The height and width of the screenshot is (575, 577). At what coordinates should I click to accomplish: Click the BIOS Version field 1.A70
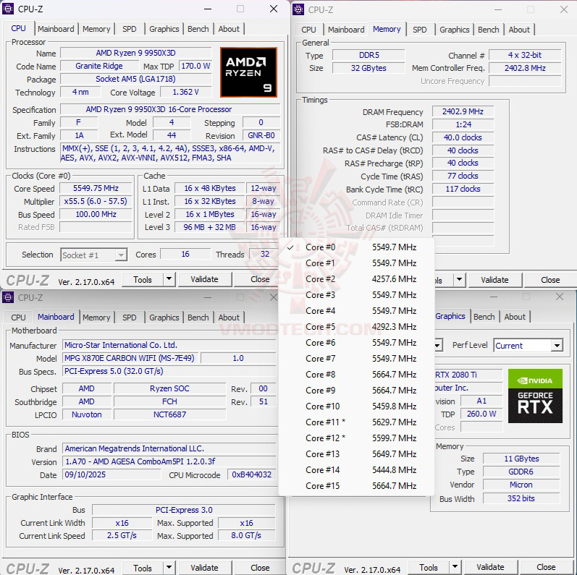(x=169, y=461)
